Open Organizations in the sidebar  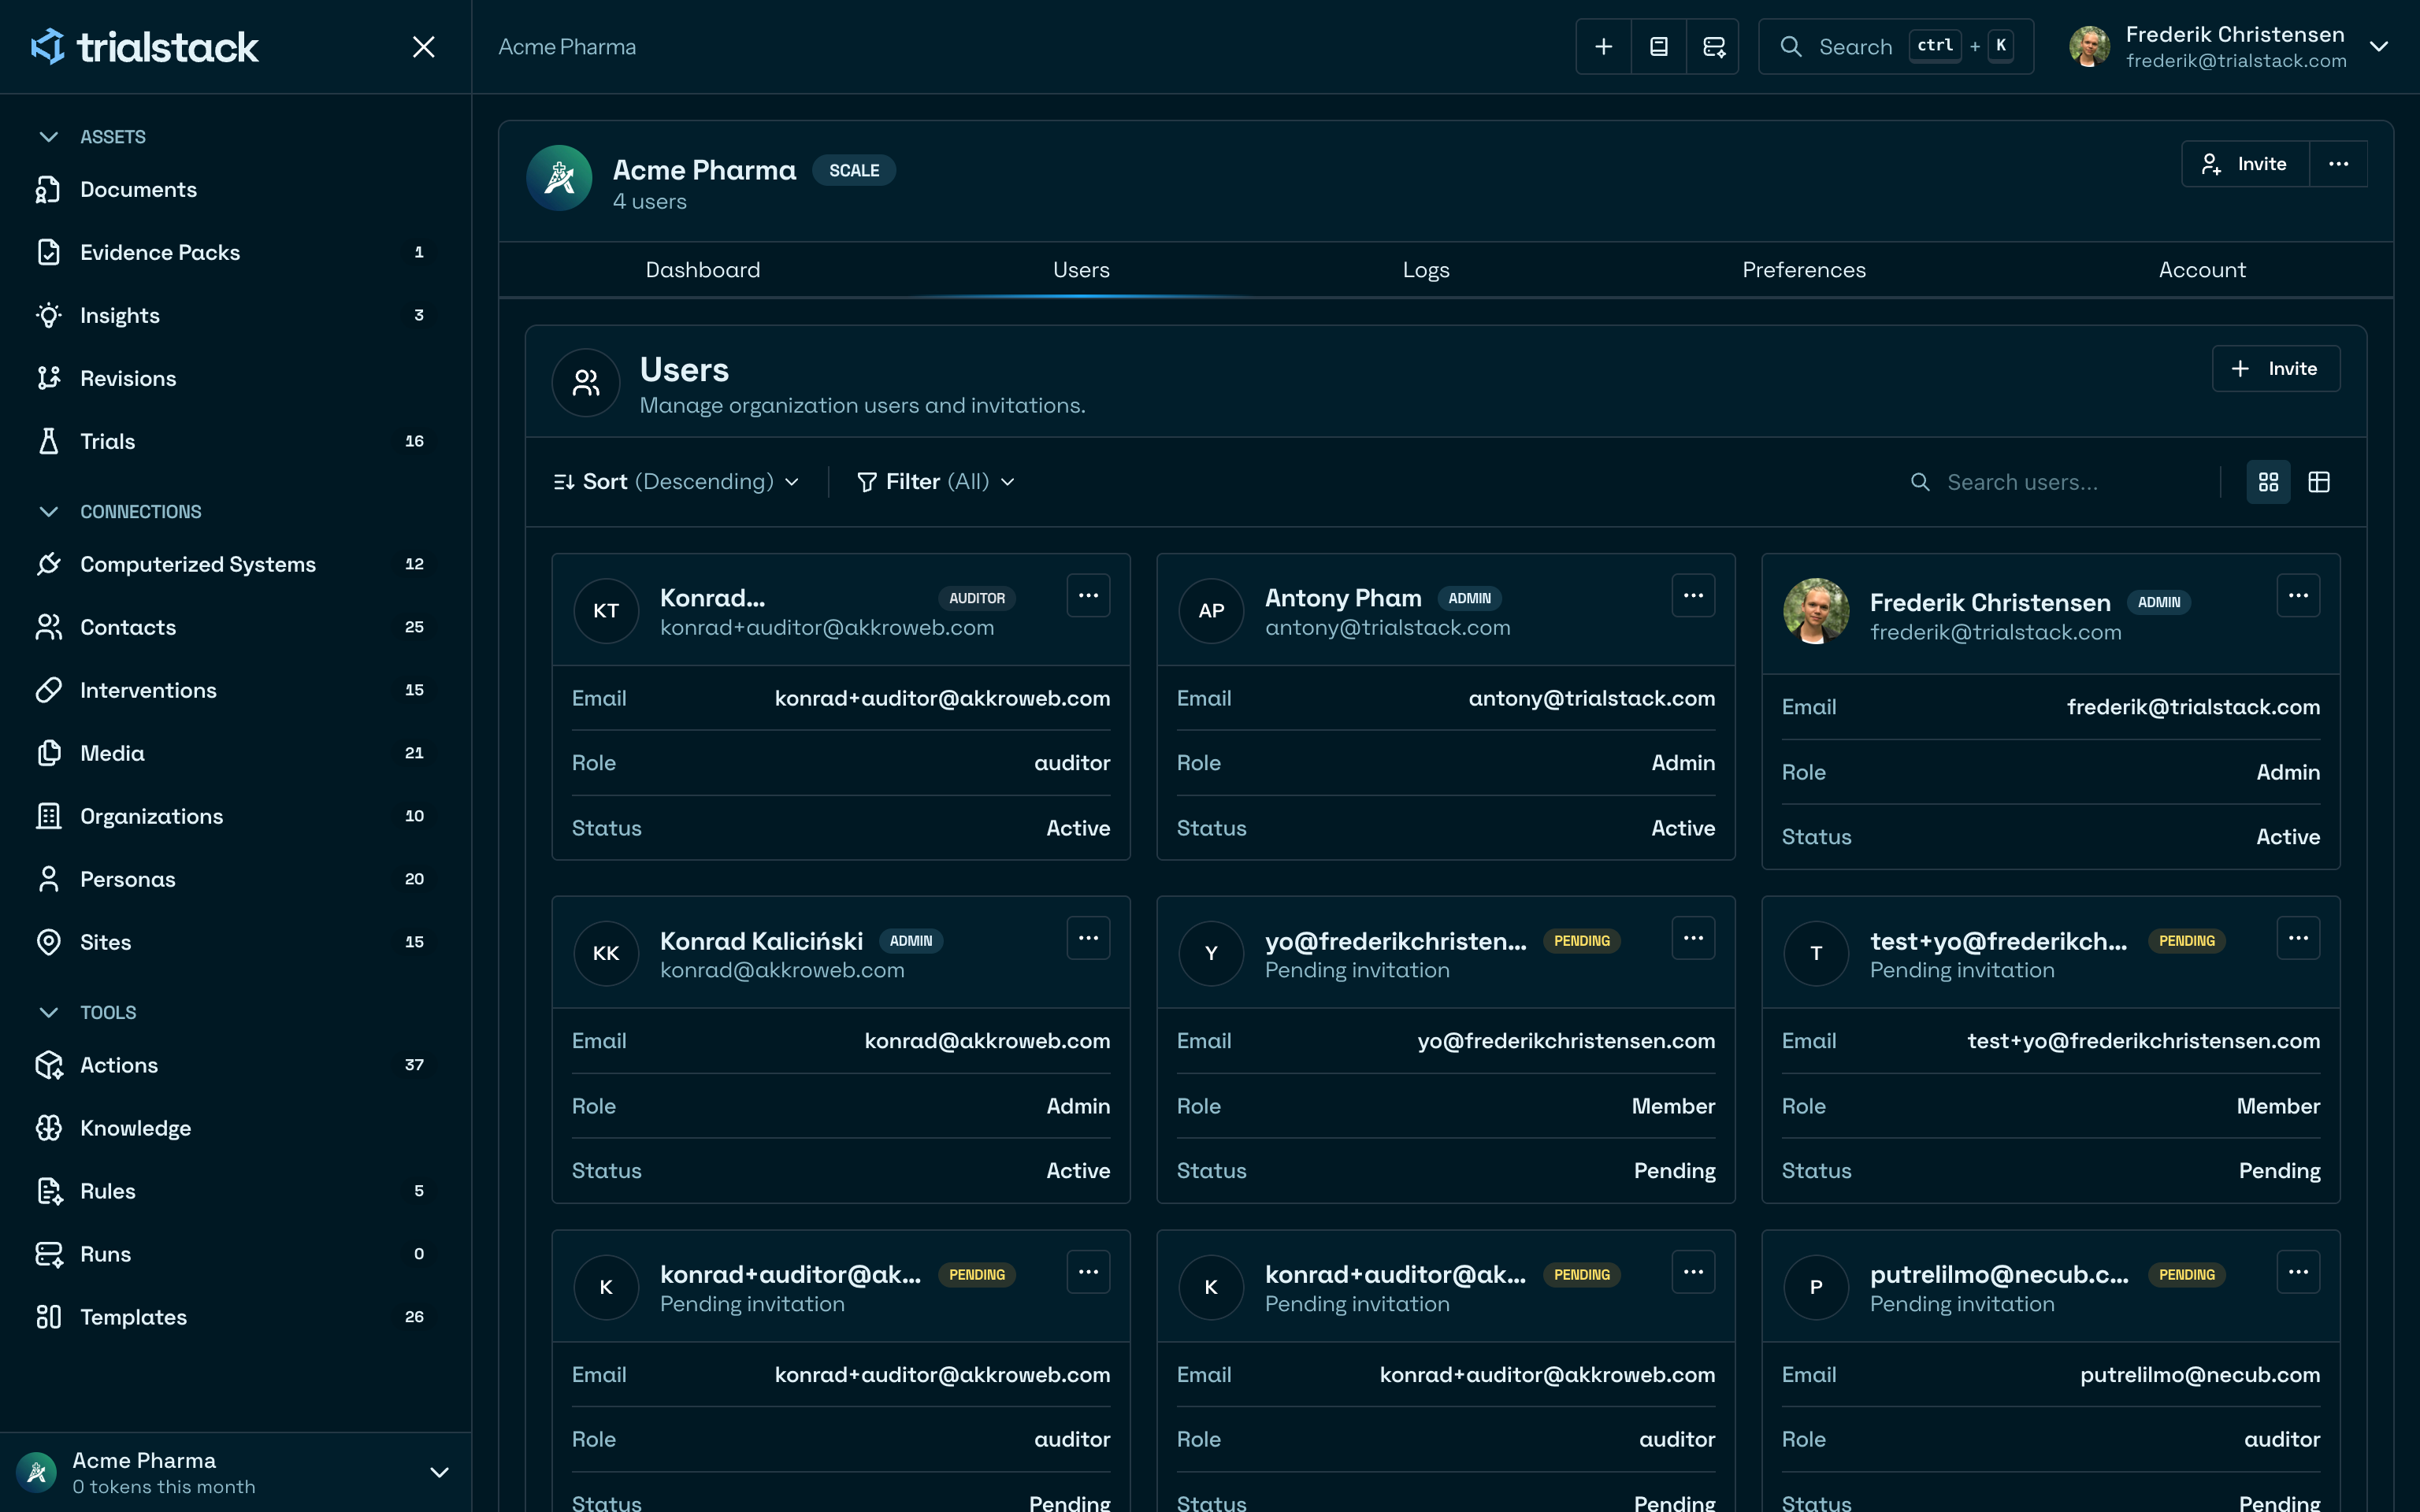[236, 816]
